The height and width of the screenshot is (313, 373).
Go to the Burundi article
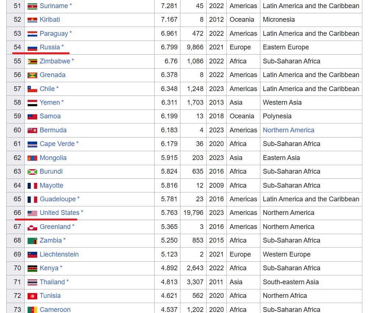click(x=51, y=171)
